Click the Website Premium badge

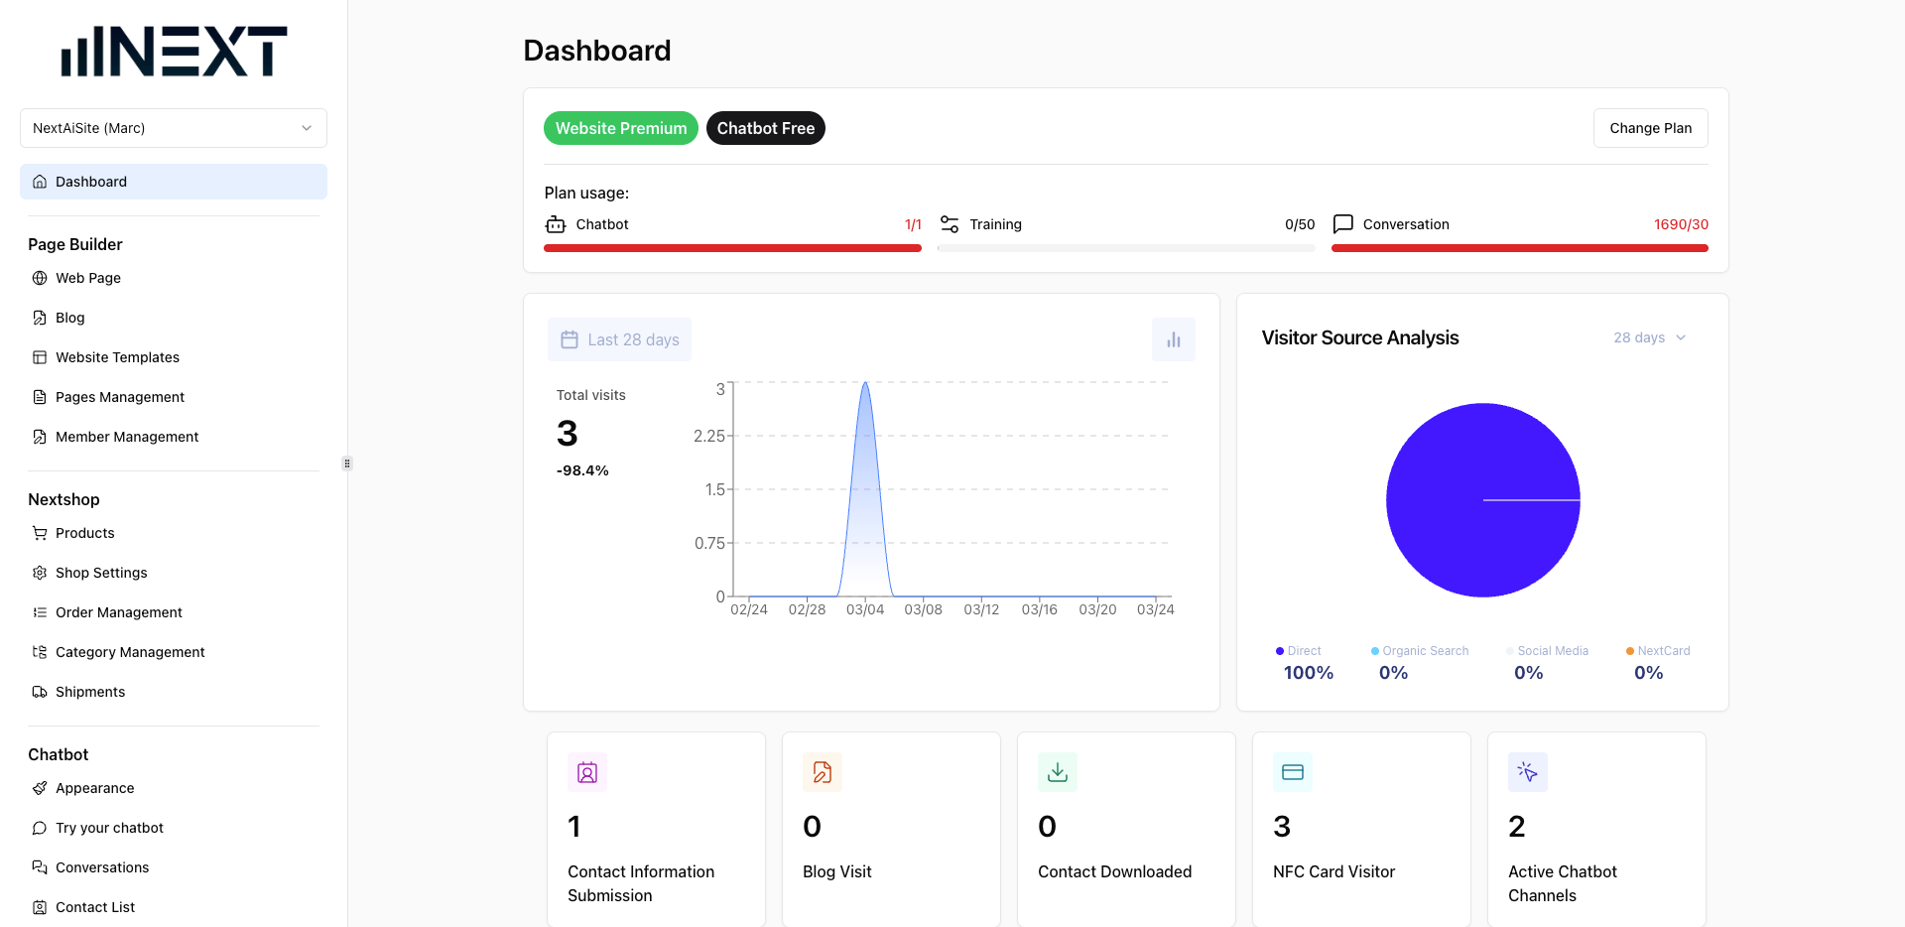pyautogui.click(x=620, y=128)
